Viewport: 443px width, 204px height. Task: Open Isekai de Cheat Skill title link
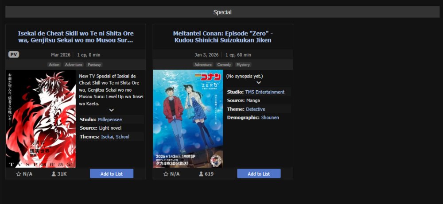[x=75, y=37]
